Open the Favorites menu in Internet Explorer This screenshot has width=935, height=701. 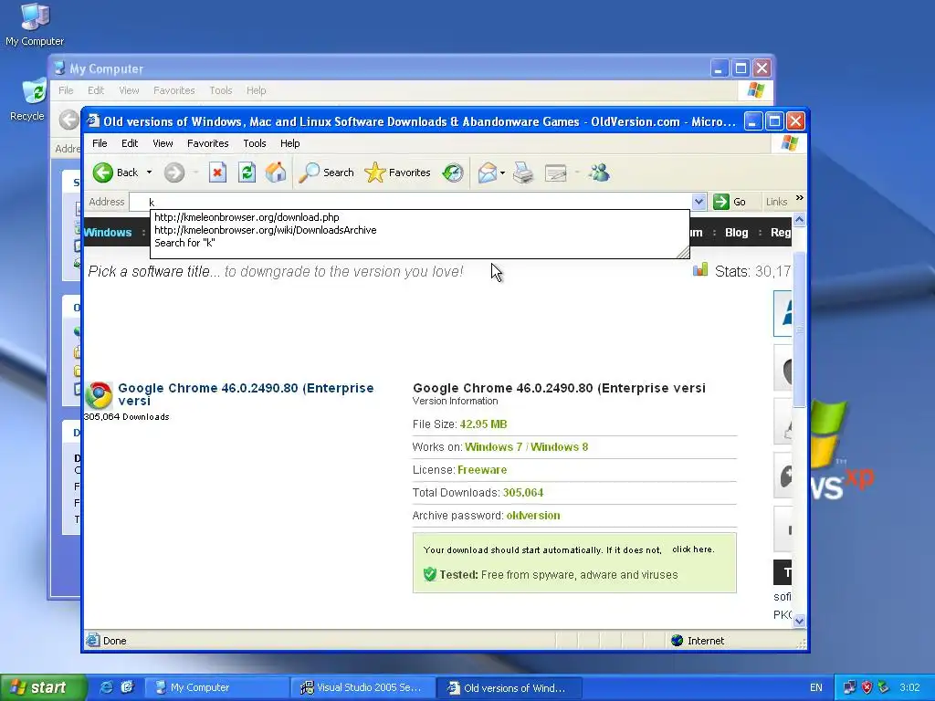point(207,143)
